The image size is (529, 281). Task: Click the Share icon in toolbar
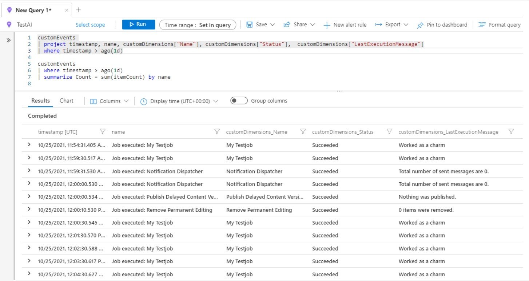287,25
